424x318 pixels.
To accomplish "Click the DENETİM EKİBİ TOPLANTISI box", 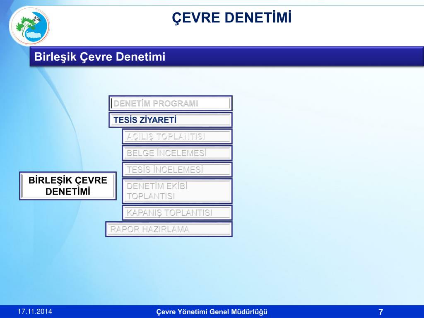I will tap(177, 191).
